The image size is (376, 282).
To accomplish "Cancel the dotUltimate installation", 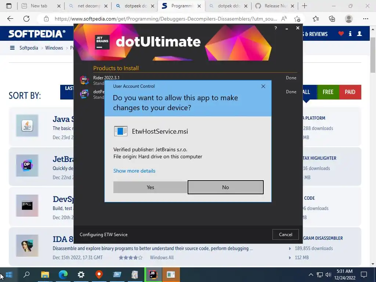I will (285, 235).
